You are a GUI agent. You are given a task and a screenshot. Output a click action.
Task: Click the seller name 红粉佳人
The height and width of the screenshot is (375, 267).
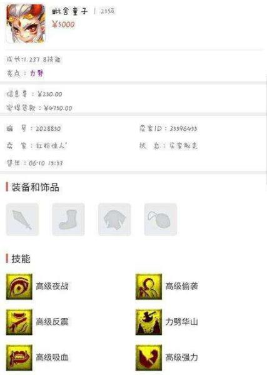[51, 146]
